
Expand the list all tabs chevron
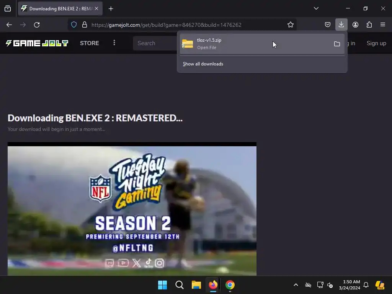[x=316, y=8]
